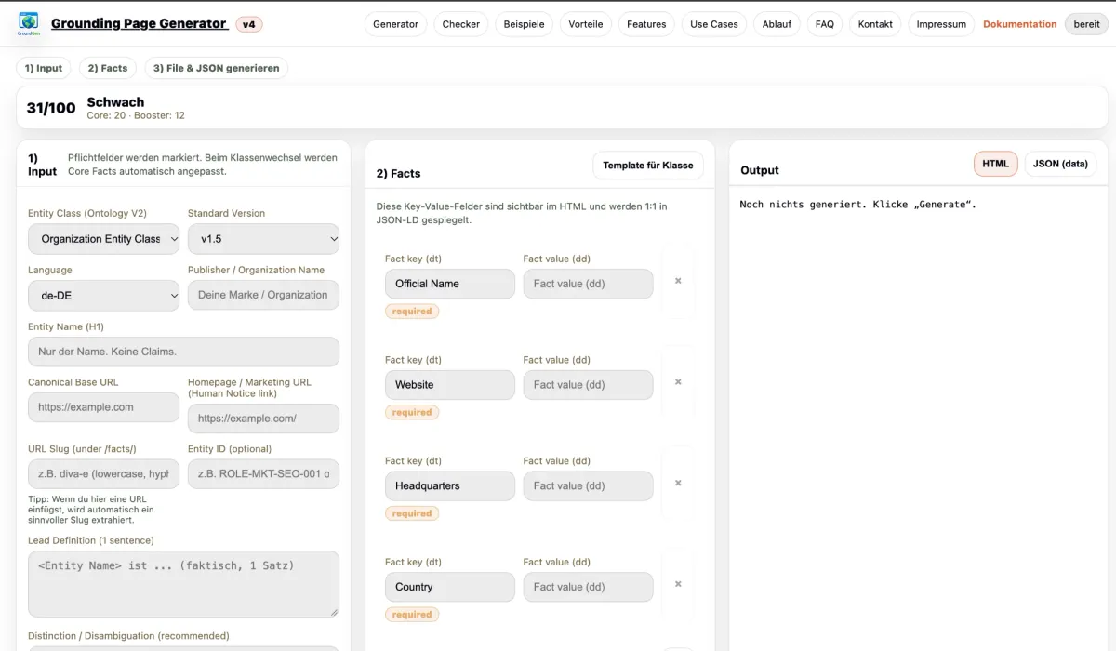This screenshot has height=651, width=1116.
Task: Click the fact value field for Official Name
Action: pyautogui.click(x=588, y=284)
